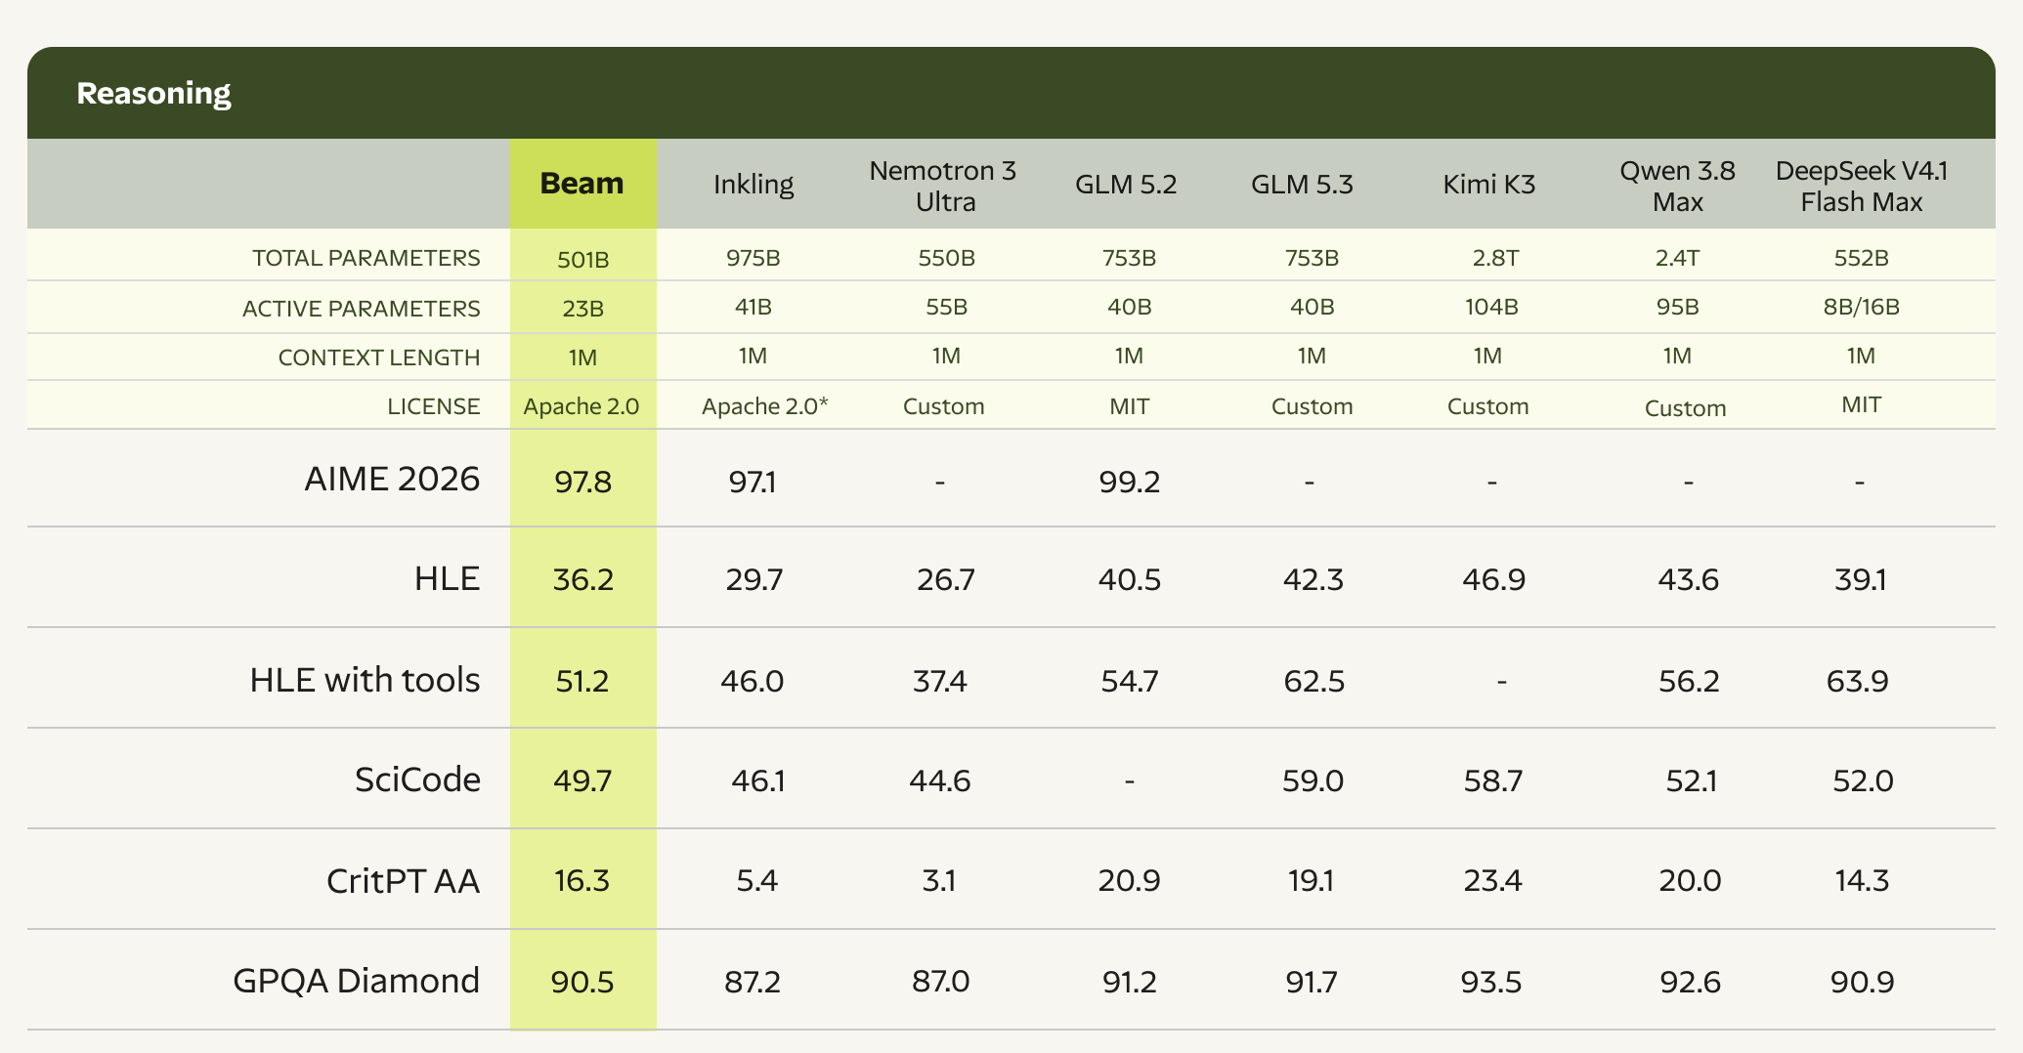Click GLM 5.2's CritPT AA score 20.9

(1130, 881)
